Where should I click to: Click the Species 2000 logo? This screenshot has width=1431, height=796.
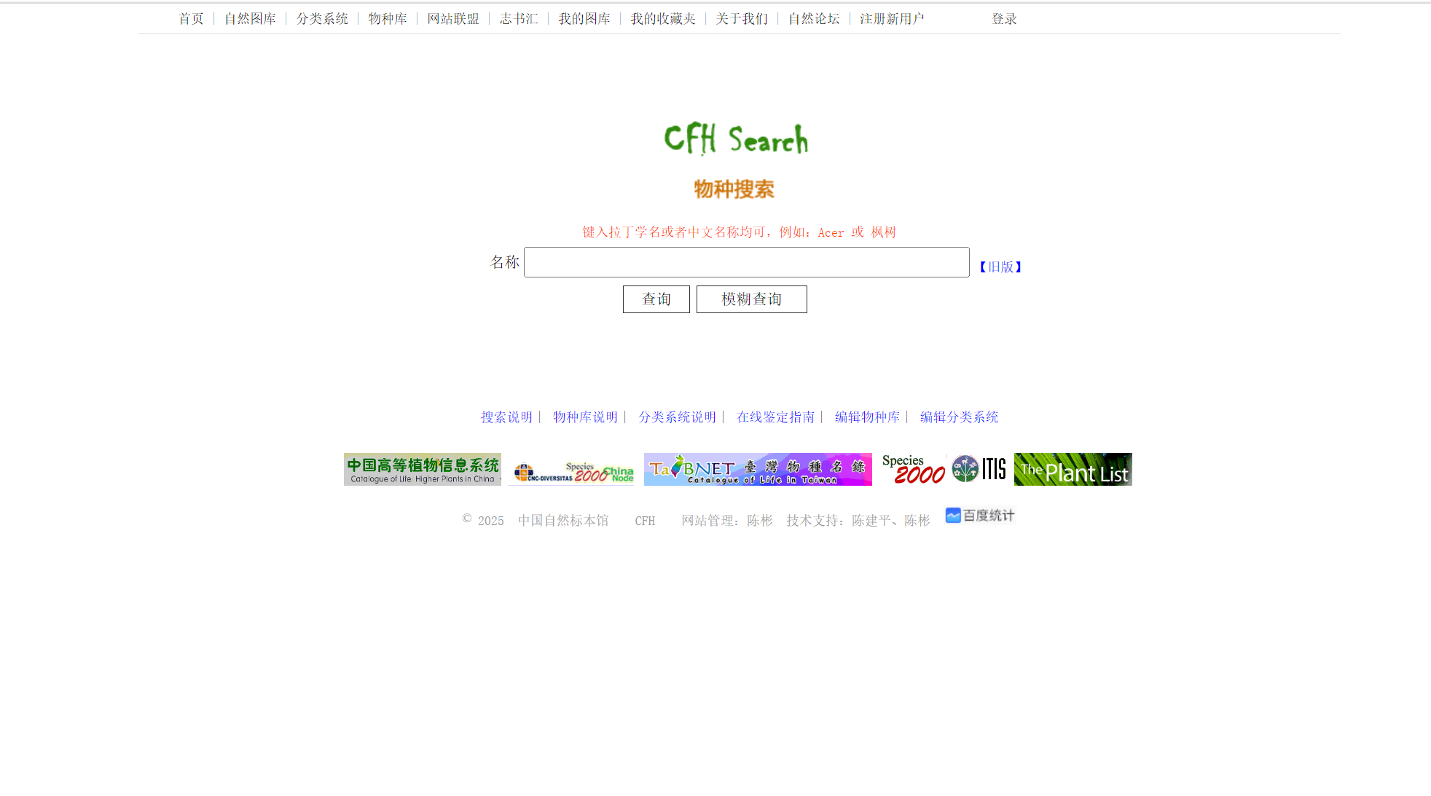[915, 469]
